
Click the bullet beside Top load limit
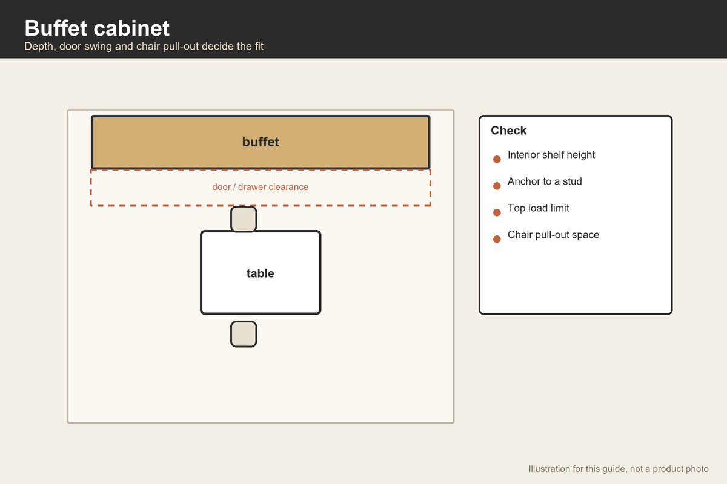tap(497, 212)
